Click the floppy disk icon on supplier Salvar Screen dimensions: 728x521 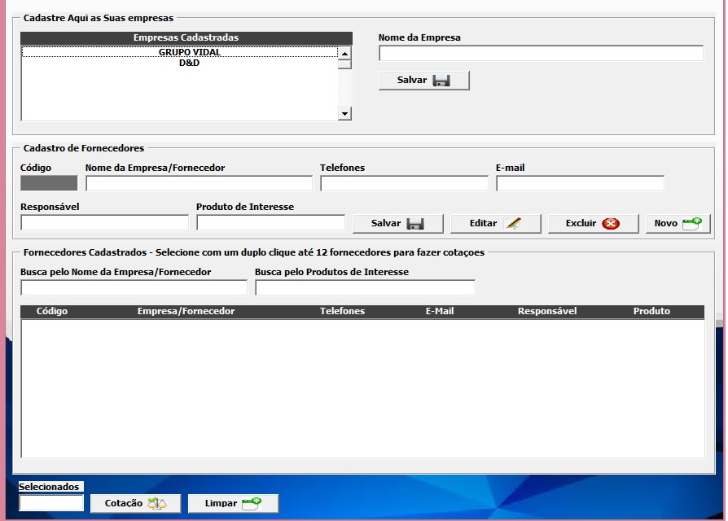[415, 224]
